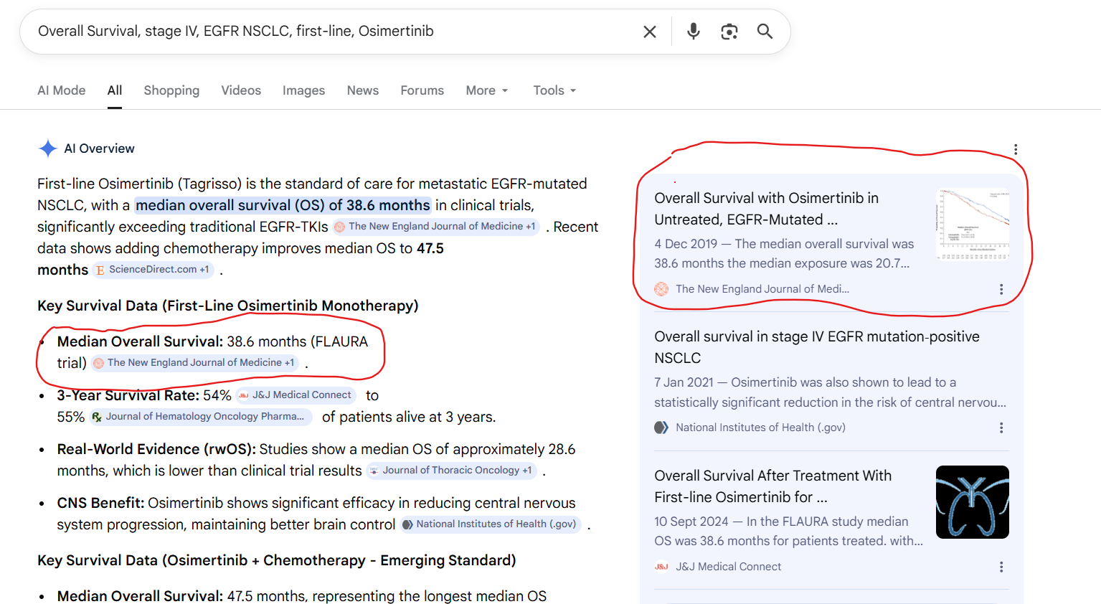
Task: Click 'National Institutes of Health (.gov)' source name in panel
Action: pos(760,428)
